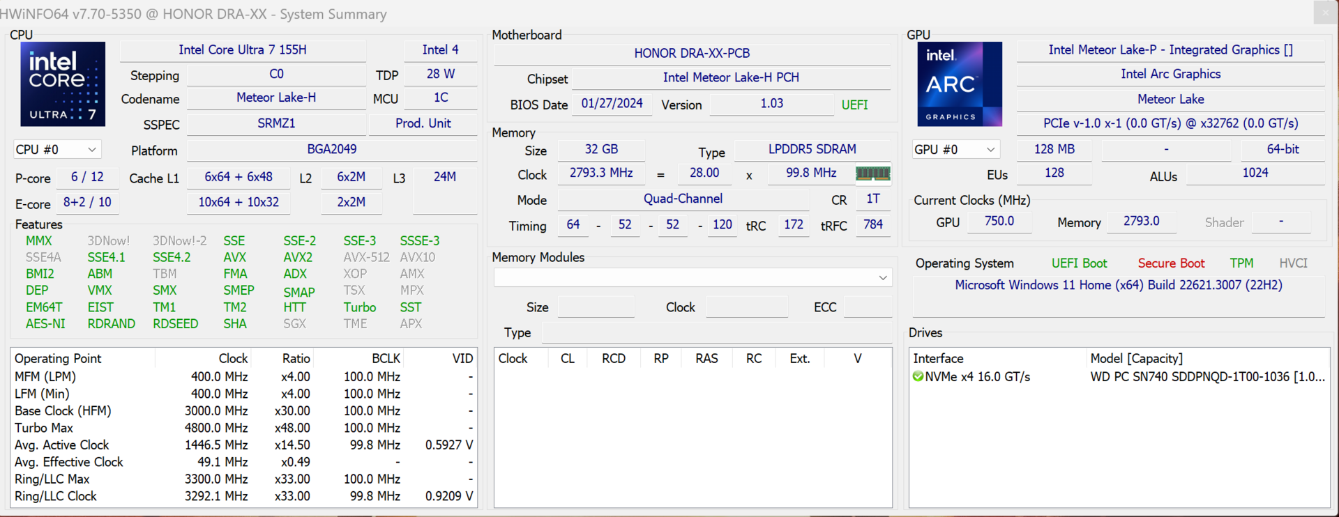1339x517 pixels.
Task: Expand the Memory Modules dropdown list
Action: coord(882,278)
